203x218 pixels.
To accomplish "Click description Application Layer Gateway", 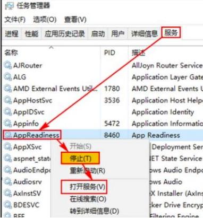I will pyautogui.click(x=167, y=77).
